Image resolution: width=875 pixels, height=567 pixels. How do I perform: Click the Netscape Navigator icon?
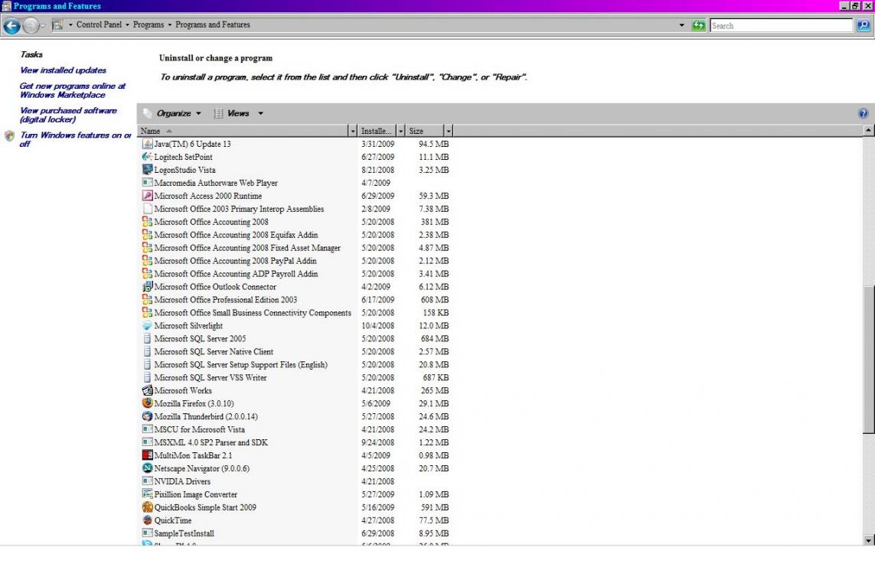pos(147,468)
